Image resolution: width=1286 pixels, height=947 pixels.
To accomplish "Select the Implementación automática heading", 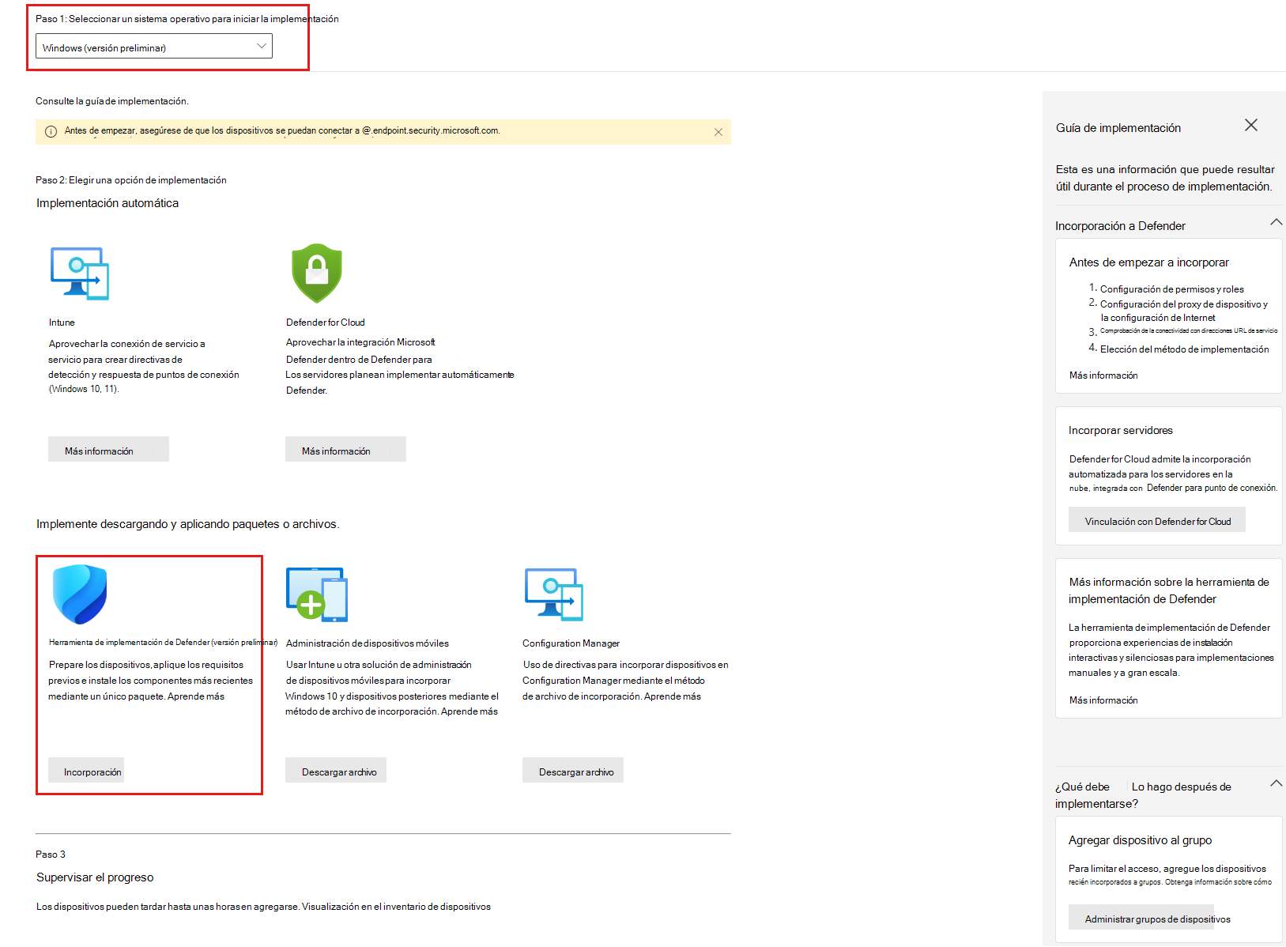I will (107, 203).
